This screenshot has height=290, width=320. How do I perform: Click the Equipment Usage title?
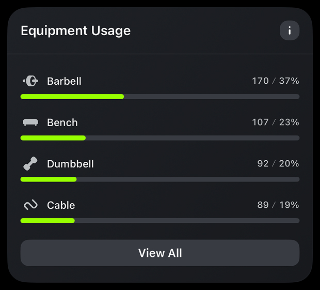click(x=75, y=31)
